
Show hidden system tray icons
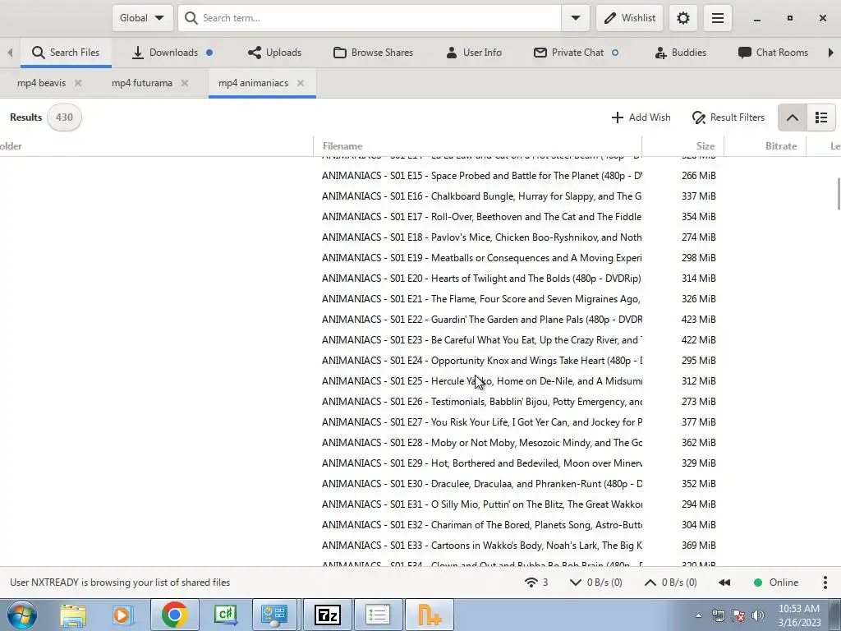[x=698, y=615]
